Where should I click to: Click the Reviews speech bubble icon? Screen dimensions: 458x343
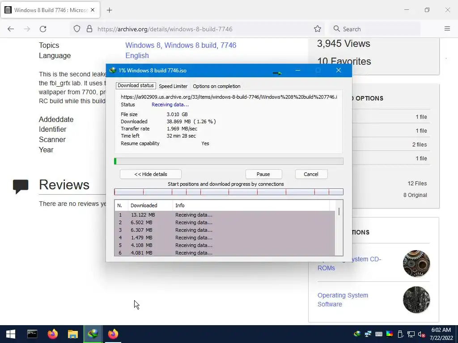pos(21,187)
